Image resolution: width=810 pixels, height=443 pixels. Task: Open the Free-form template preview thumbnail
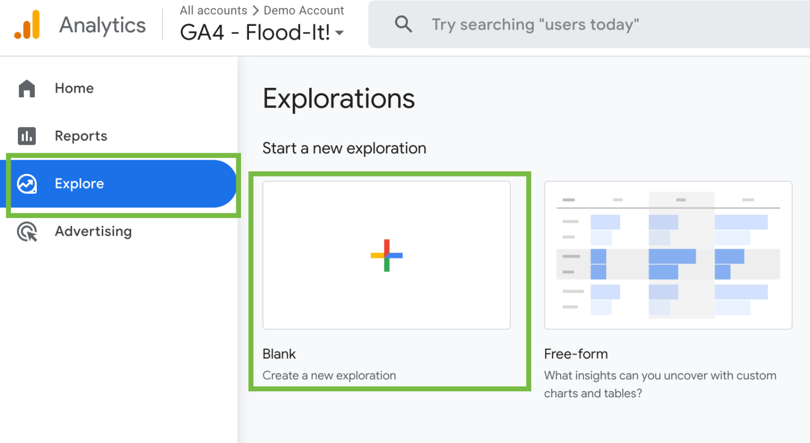click(668, 255)
